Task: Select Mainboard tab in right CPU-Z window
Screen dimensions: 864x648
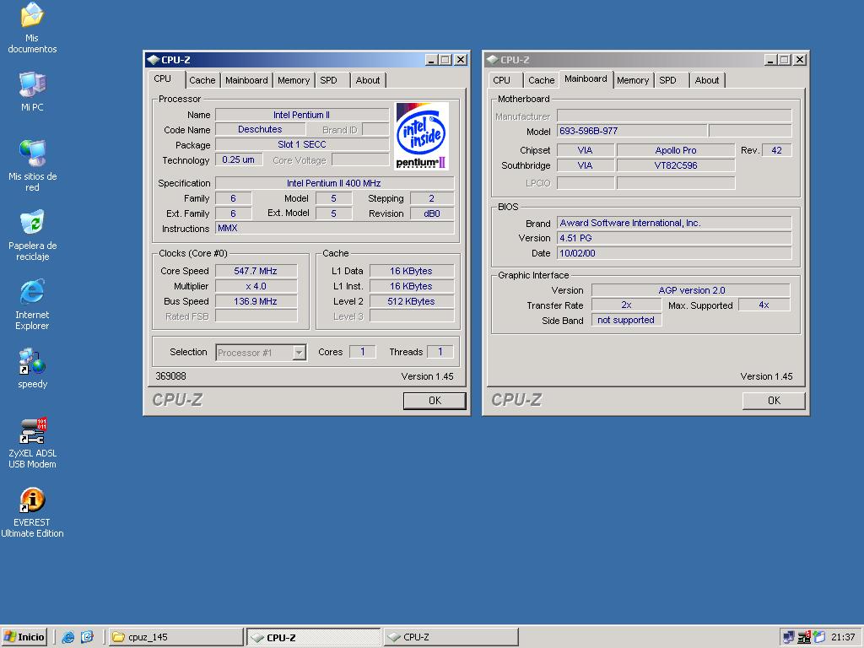Action: pos(586,78)
